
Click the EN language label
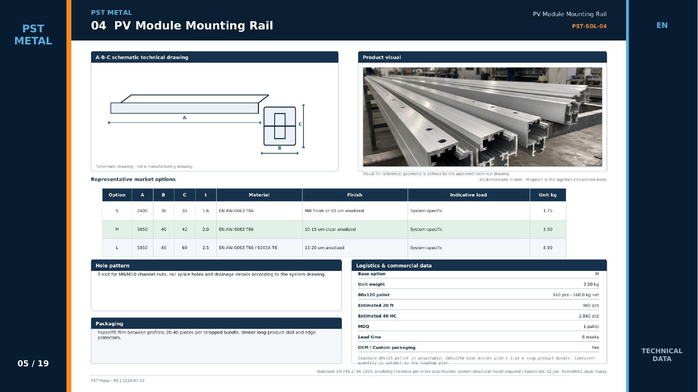point(662,25)
